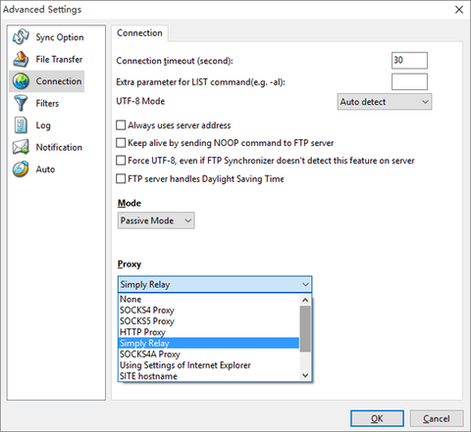Select the Log document icon

(21, 125)
